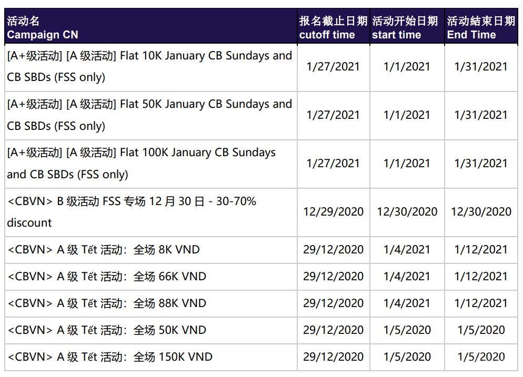Click the Tết 全场 88K VND campaign
Screen dimensions: 523x377
pos(107,303)
